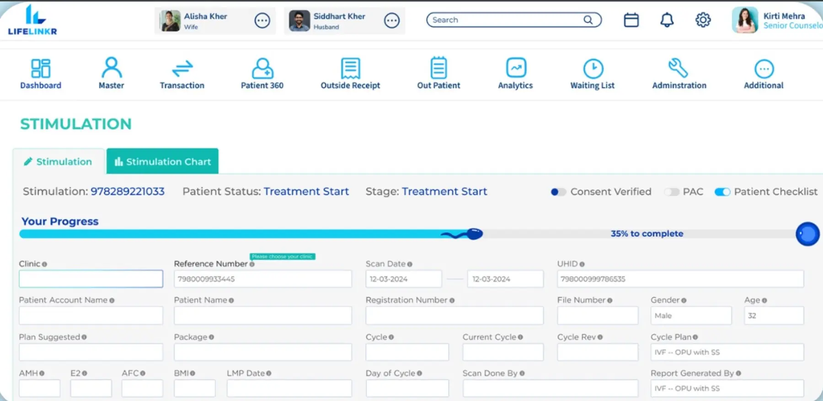The width and height of the screenshot is (823, 401).
Task: Open the Waiting List clock icon
Action: [x=593, y=69]
